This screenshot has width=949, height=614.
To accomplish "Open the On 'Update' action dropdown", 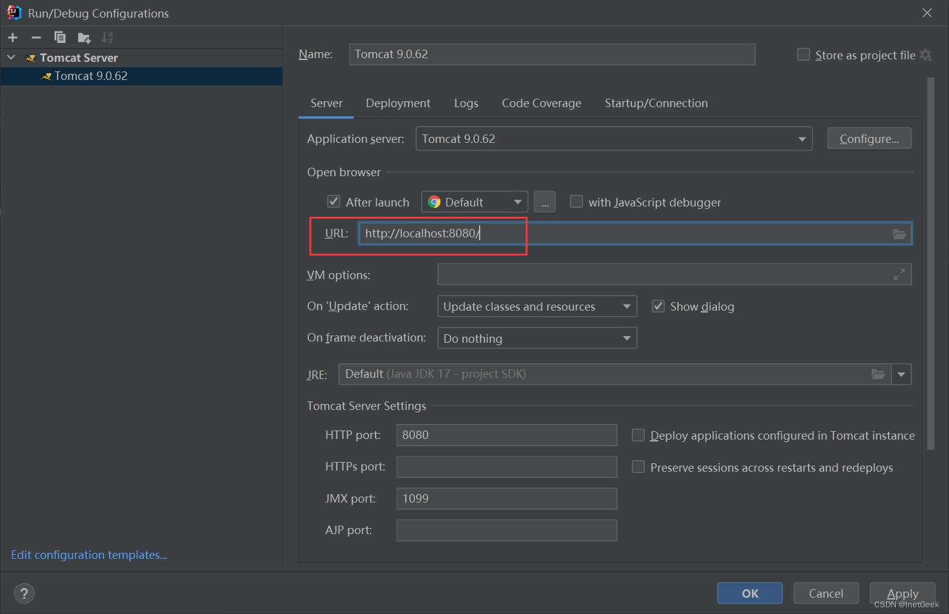I will point(537,306).
